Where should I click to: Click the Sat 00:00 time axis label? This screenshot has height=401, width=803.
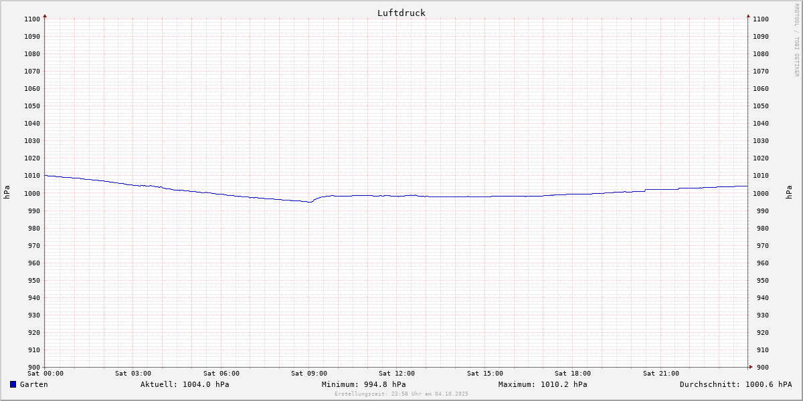click(x=46, y=374)
